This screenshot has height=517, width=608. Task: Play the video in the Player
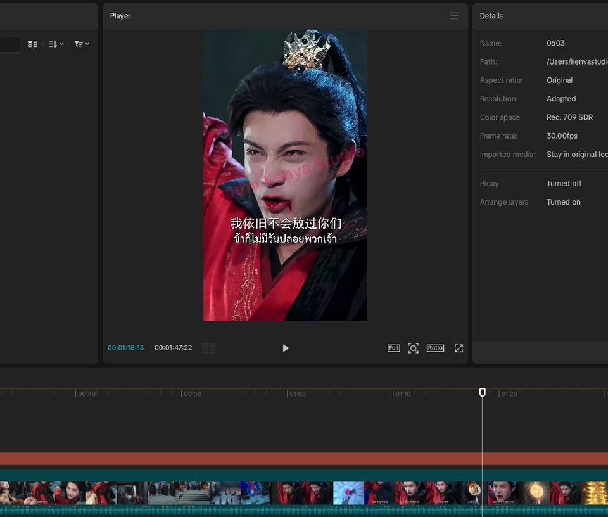[286, 348]
